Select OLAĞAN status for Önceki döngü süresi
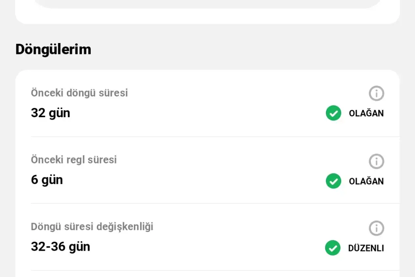 coord(366,114)
